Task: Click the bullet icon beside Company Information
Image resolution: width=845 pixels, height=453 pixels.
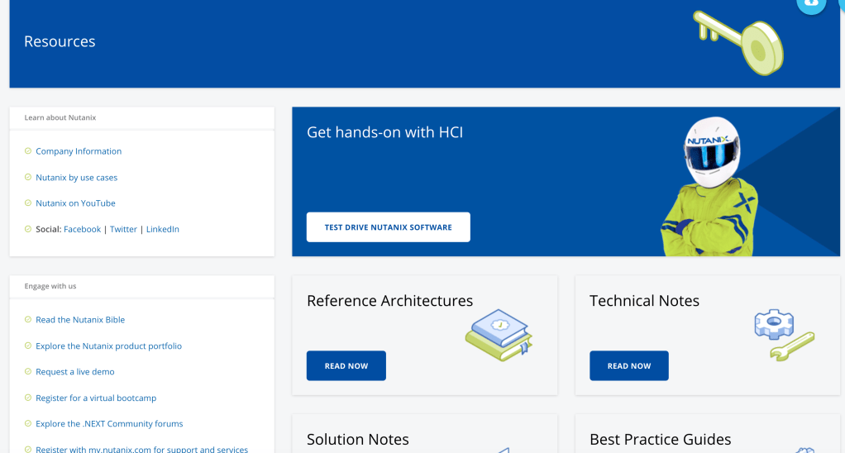Action: click(x=27, y=151)
